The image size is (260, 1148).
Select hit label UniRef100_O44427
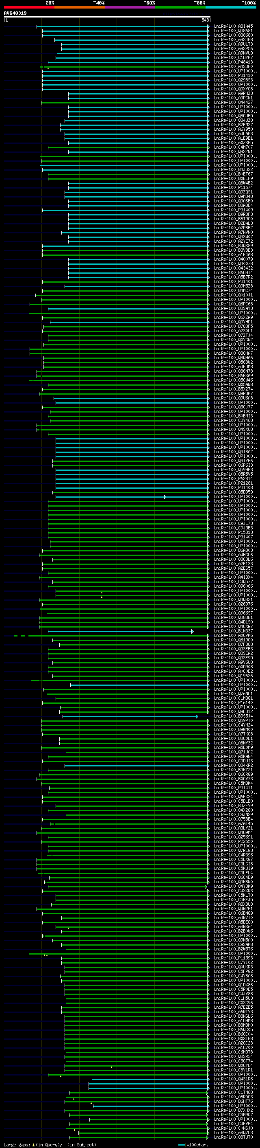pos(233,103)
